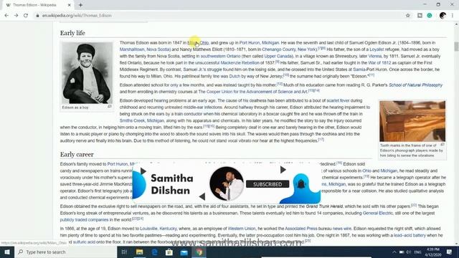Open the train conductor link
Screen dimensions: 459x258
pos(188,114)
